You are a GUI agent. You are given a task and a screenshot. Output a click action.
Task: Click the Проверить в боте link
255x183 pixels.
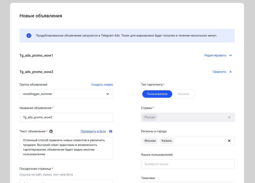[x=93, y=131]
